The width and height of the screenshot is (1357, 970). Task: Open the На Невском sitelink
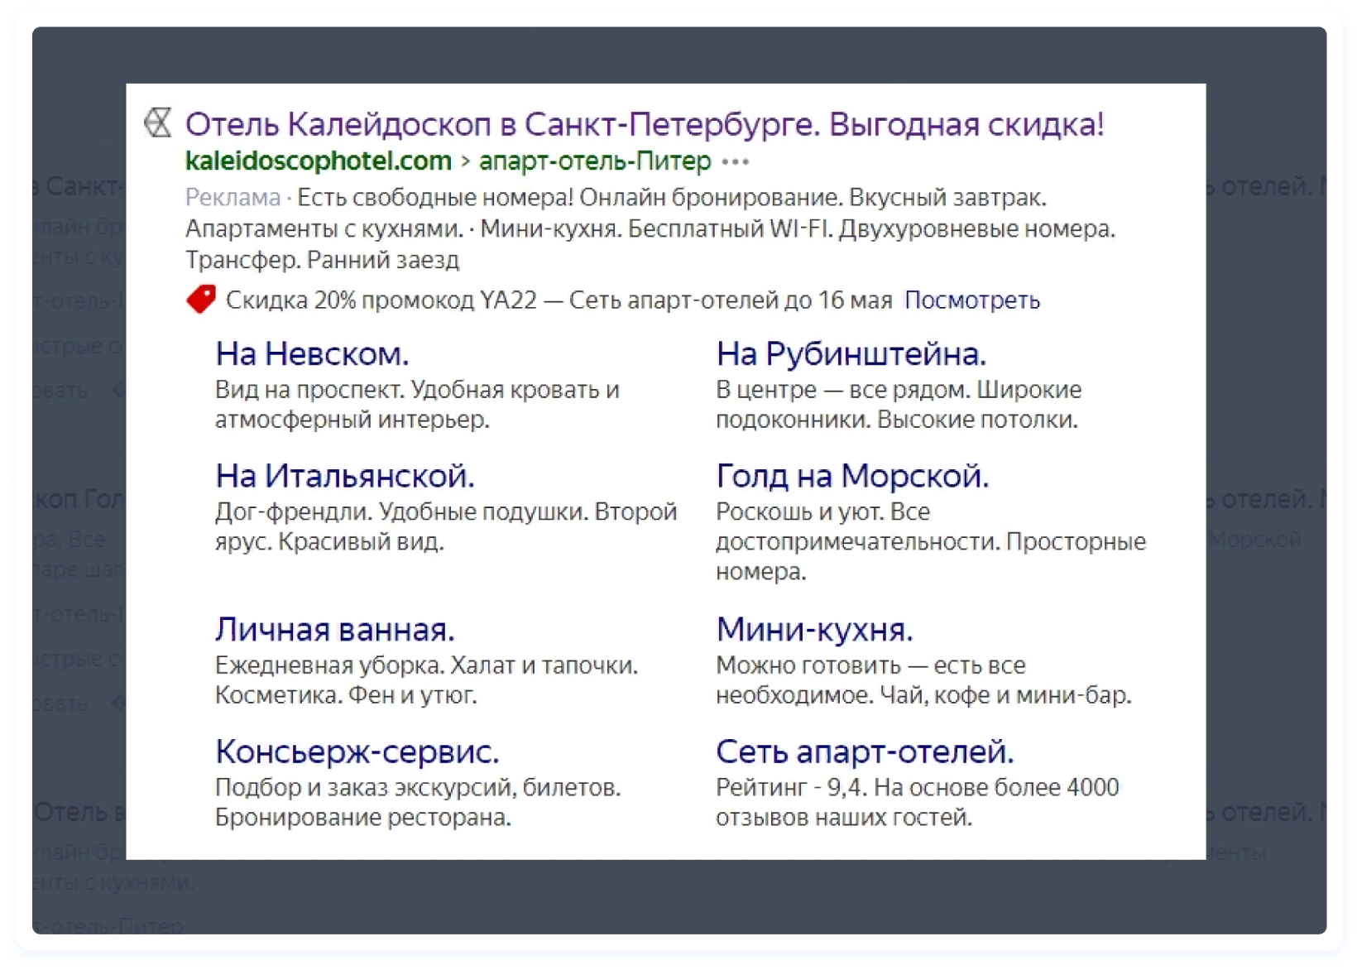tap(312, 354)
